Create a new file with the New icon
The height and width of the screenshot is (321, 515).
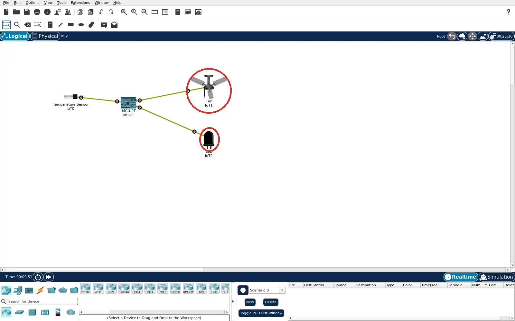6,12
